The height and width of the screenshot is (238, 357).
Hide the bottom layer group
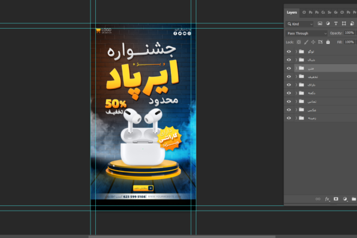[x=289, y=118]
